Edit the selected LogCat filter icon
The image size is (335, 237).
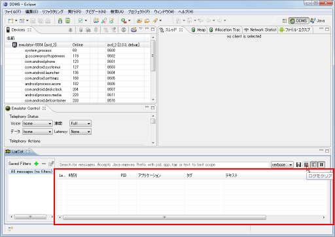click(x=51, y=164)
